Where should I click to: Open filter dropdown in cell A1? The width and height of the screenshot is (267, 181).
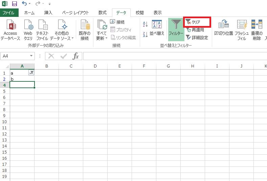[x=31, y=73]
